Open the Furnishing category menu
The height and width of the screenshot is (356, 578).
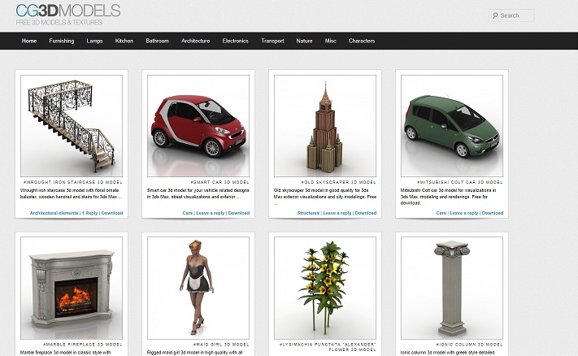click(62, 41)
